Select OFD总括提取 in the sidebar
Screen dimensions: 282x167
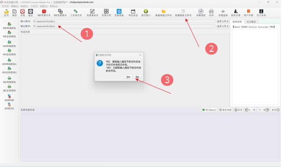pos(9,52)
